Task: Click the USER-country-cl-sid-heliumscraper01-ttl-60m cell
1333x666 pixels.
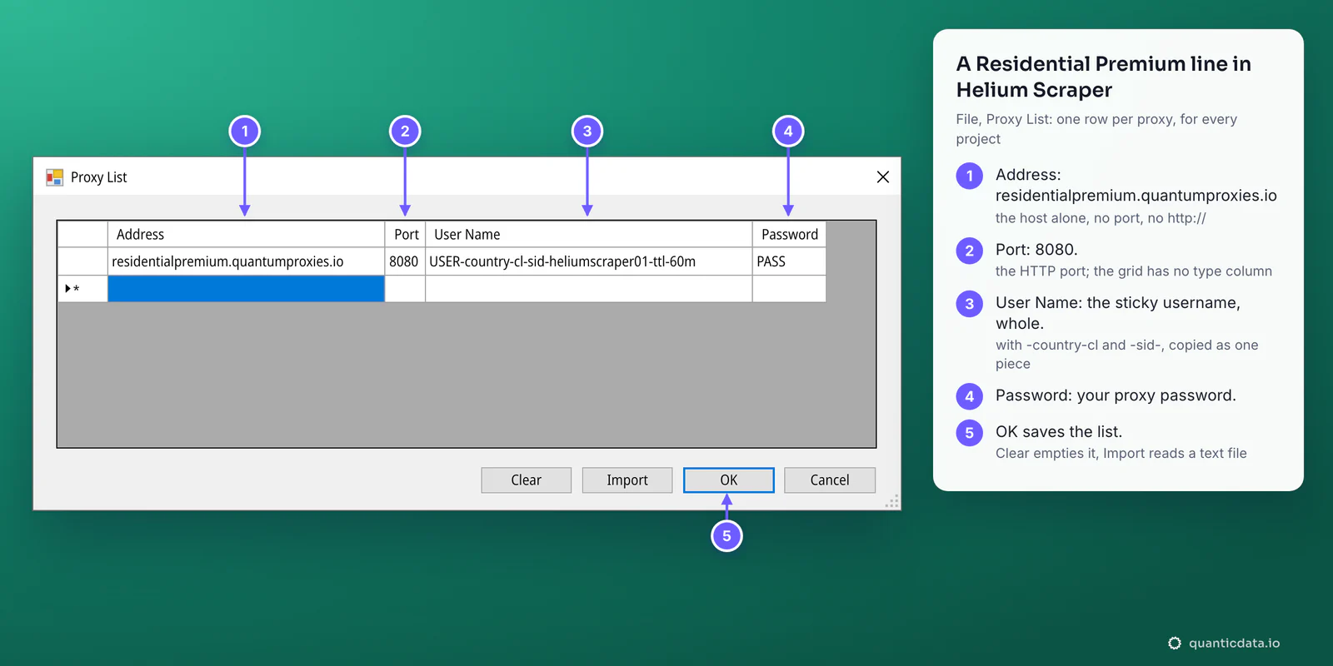Action: 589,261
